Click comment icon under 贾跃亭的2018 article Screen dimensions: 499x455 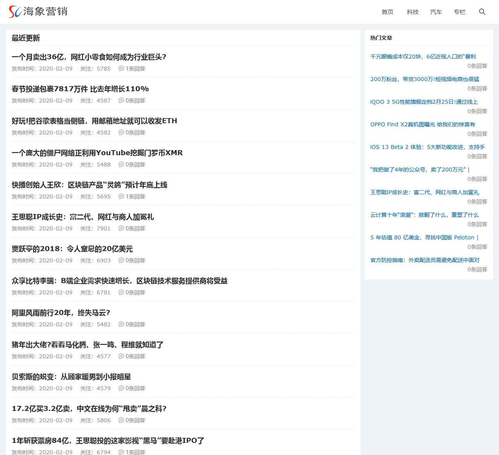tap(121, 260)
